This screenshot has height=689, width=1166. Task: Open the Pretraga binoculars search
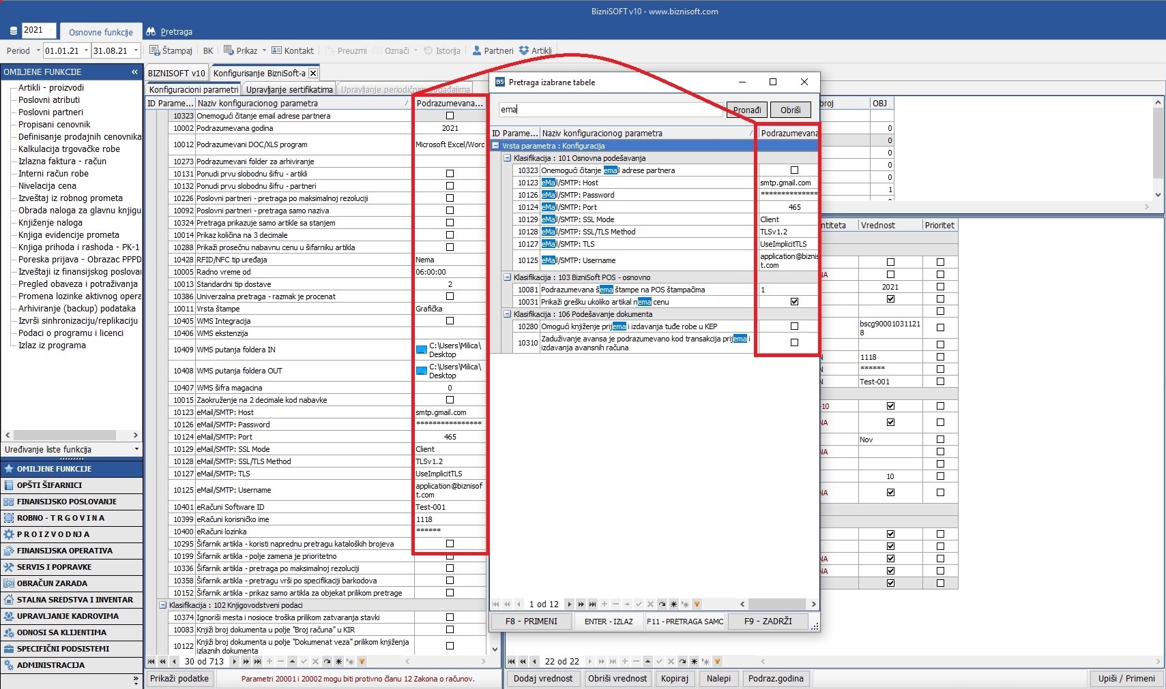pos(151,32)
